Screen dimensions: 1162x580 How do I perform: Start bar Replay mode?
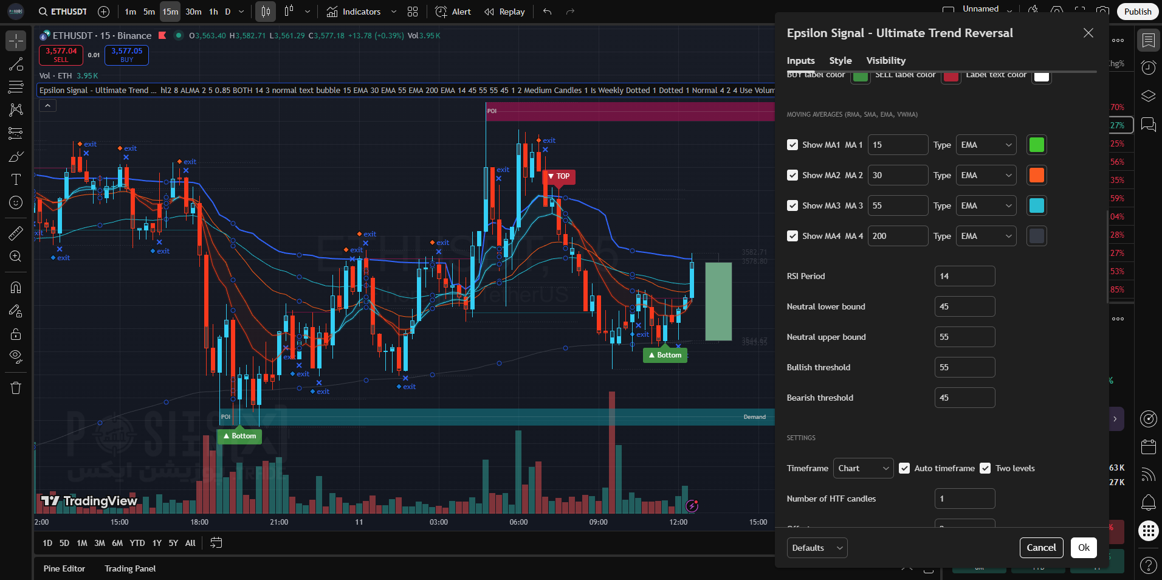[x=504, y=12]
